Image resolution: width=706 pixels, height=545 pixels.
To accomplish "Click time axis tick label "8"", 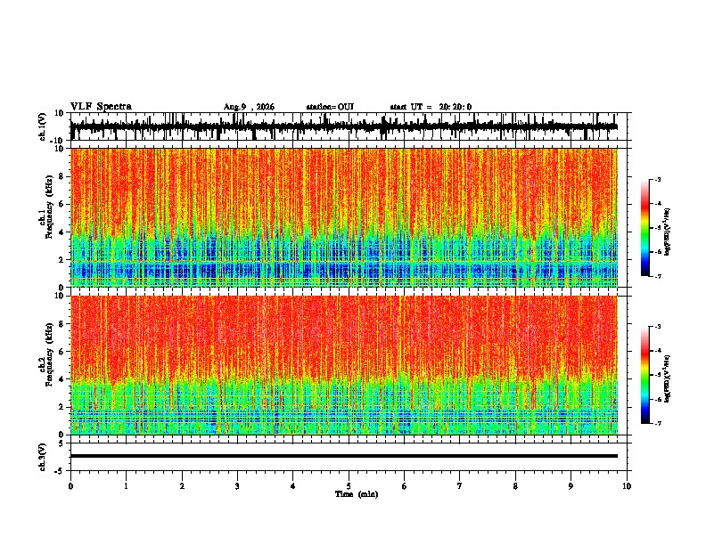I will 515,486.
